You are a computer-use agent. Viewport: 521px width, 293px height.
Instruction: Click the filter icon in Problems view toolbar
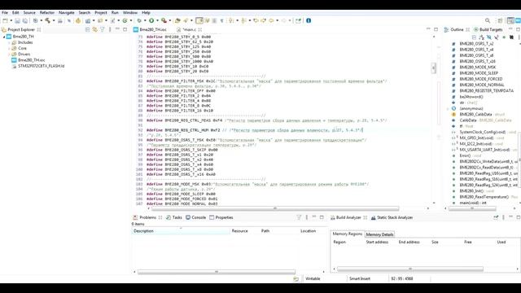click(299, 217)
